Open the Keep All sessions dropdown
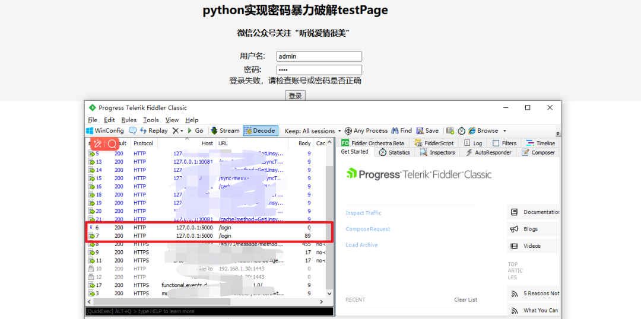The width and height of the screenshot is (641, 319). coord(312,130)
